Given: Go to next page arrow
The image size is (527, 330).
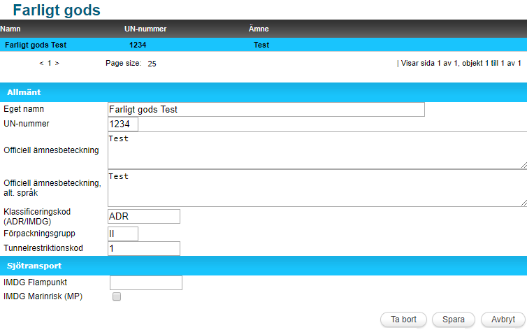Looking at the screenshot, I should pos(57,63).
